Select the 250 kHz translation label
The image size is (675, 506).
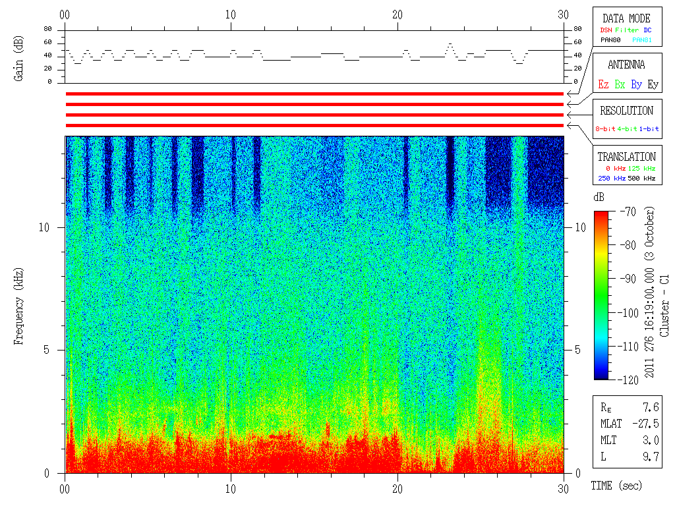tap(612, 179)
